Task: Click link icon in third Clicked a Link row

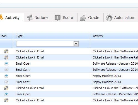Action: pyautogui.click(x=6, y=88)
